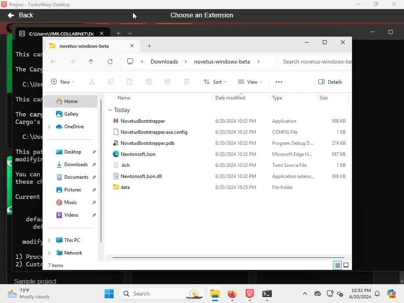Switch to large thumbnails view icon
The image size is (404, 303).
[x=346, y=265]
